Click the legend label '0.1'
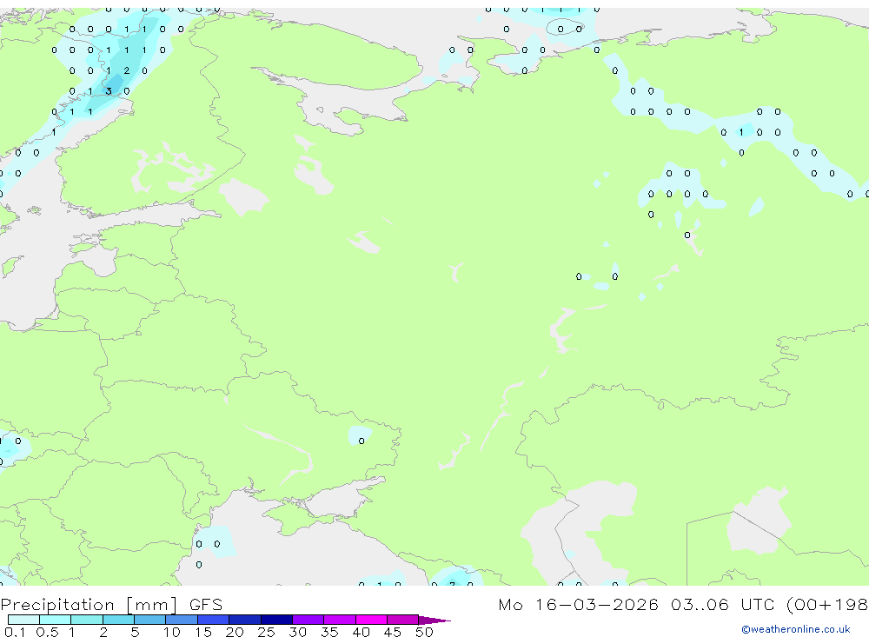The height and width of the screenshot is (637, 869). click(15, 632)
